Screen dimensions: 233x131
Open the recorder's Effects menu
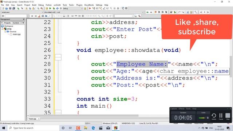[x=181, y=109]
